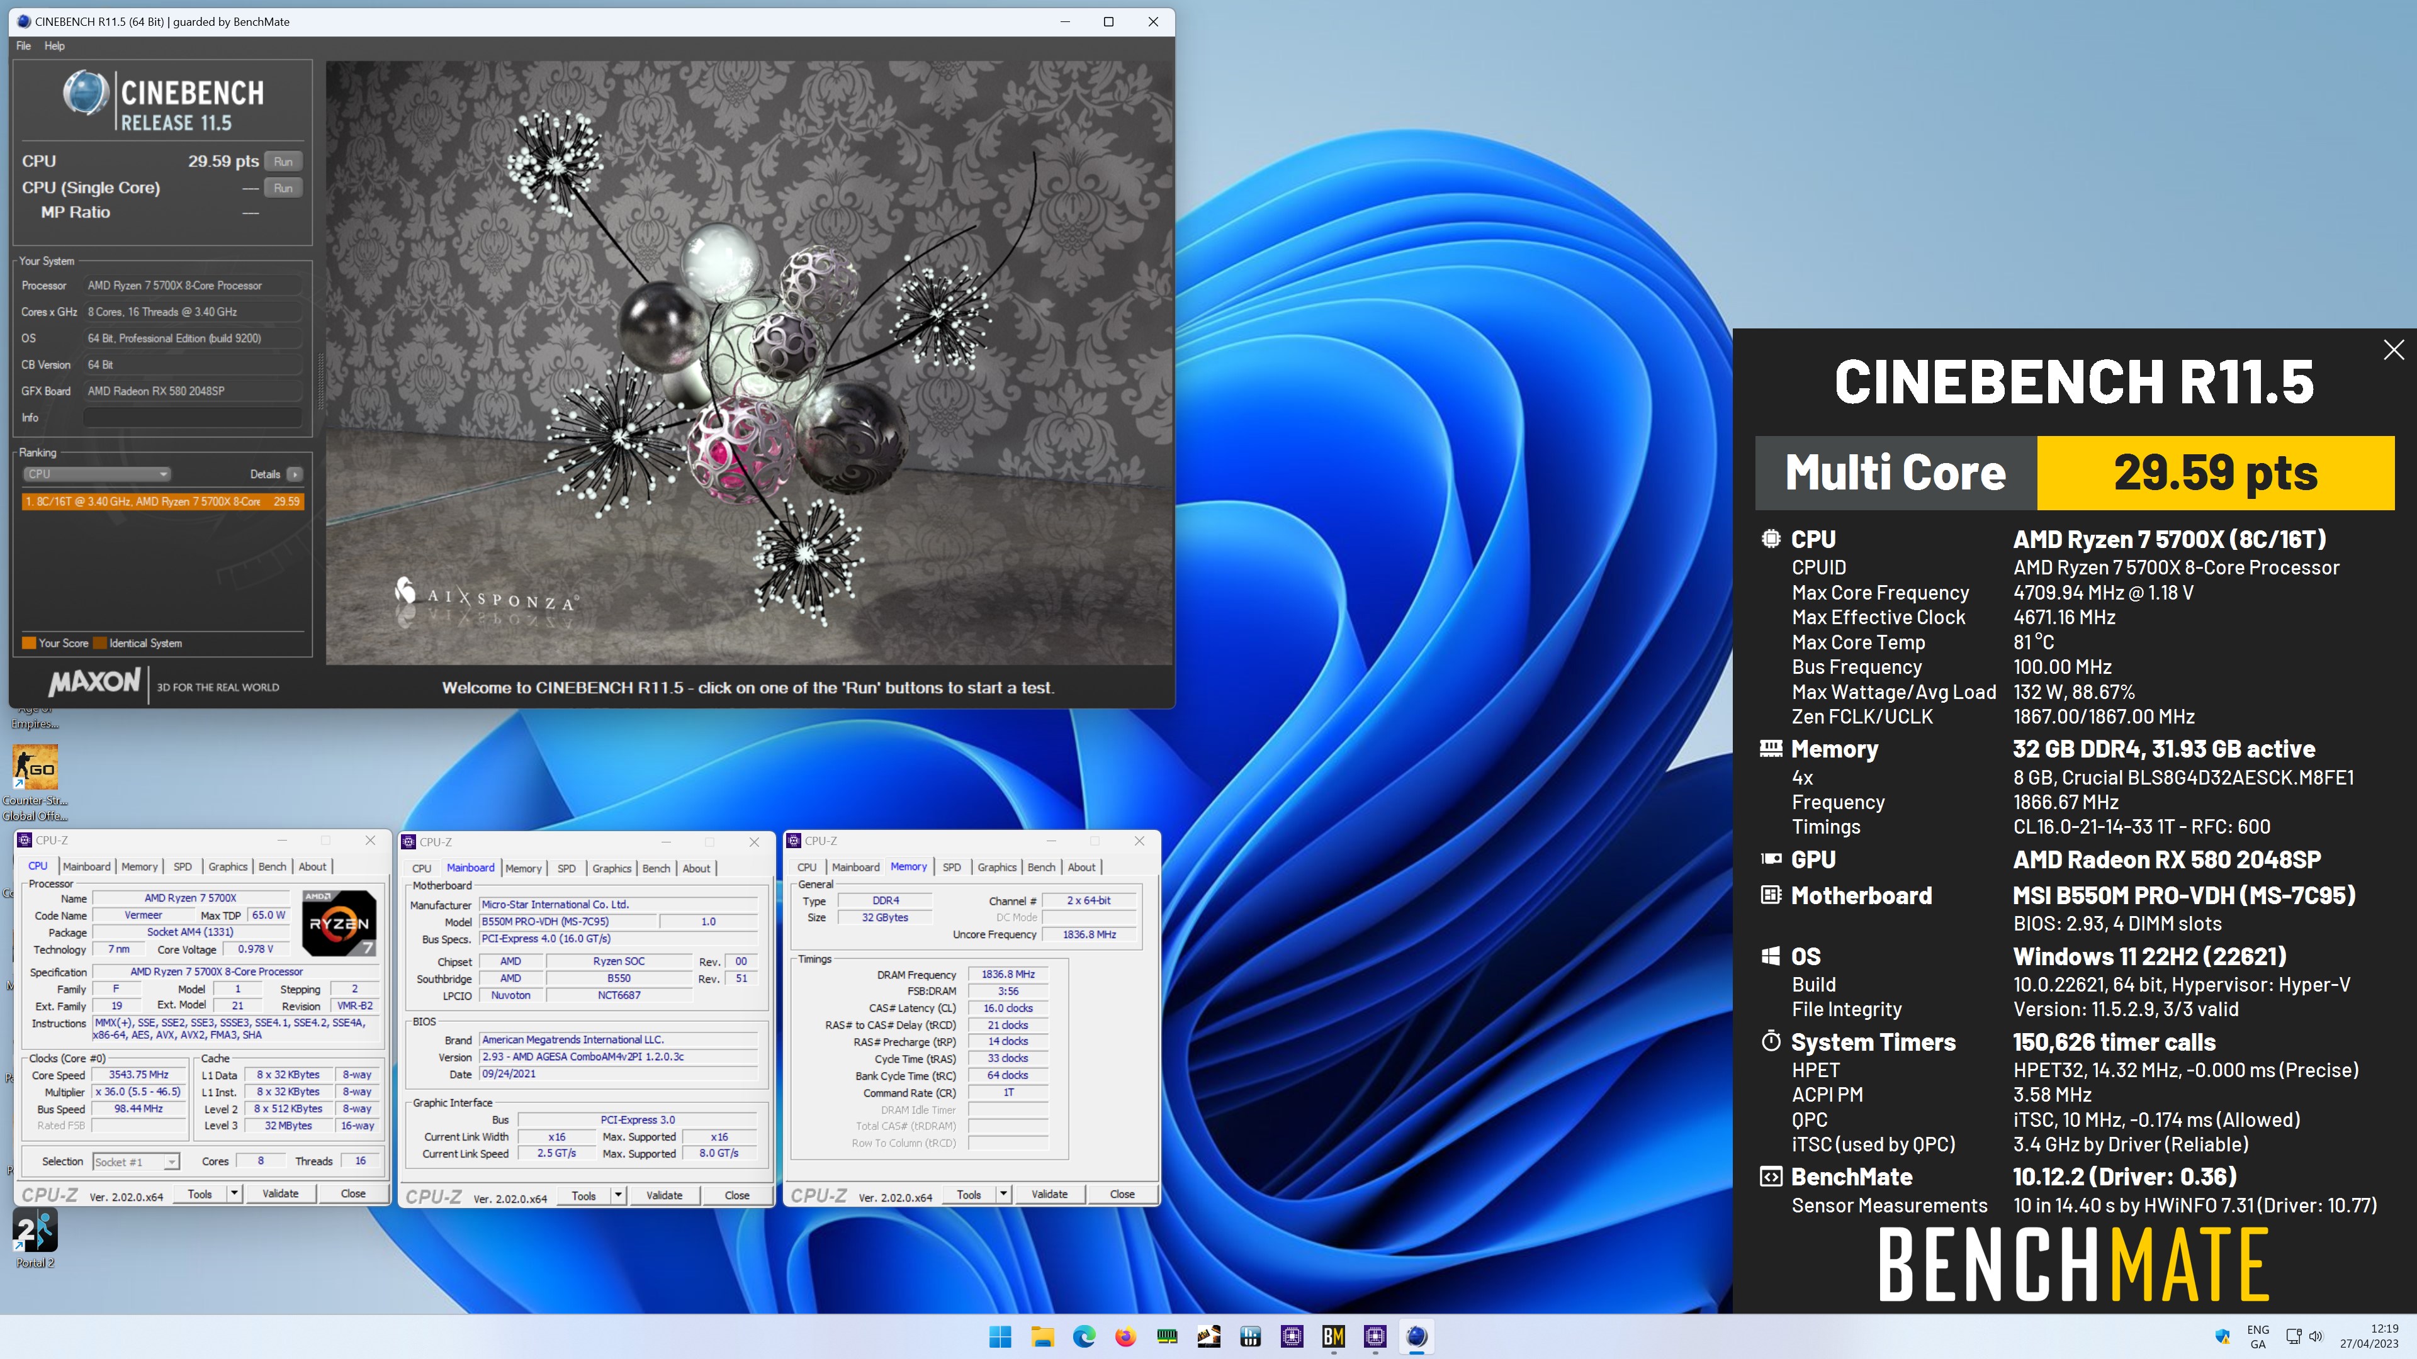Click the Ryzen logo in CPU-Z CPU window

339,923
